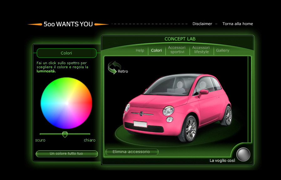Click the 500 WANTS YOU logo

tap(68, 24)
